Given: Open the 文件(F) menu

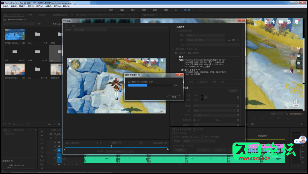Looking at the screenshot, I should pos(5,6).
